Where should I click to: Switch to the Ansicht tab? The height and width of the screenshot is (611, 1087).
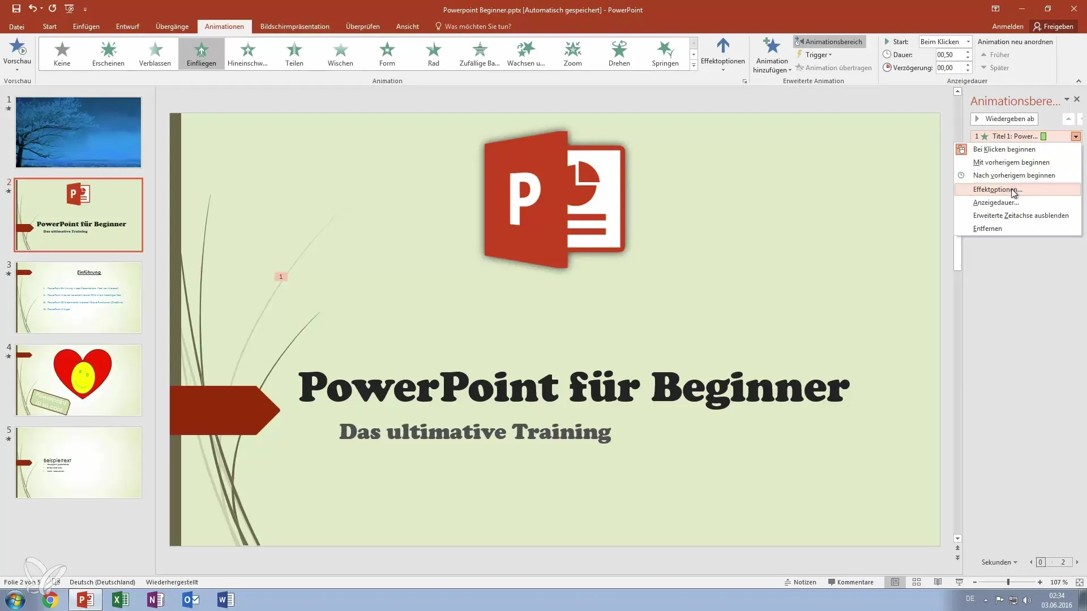click(407, 26)
